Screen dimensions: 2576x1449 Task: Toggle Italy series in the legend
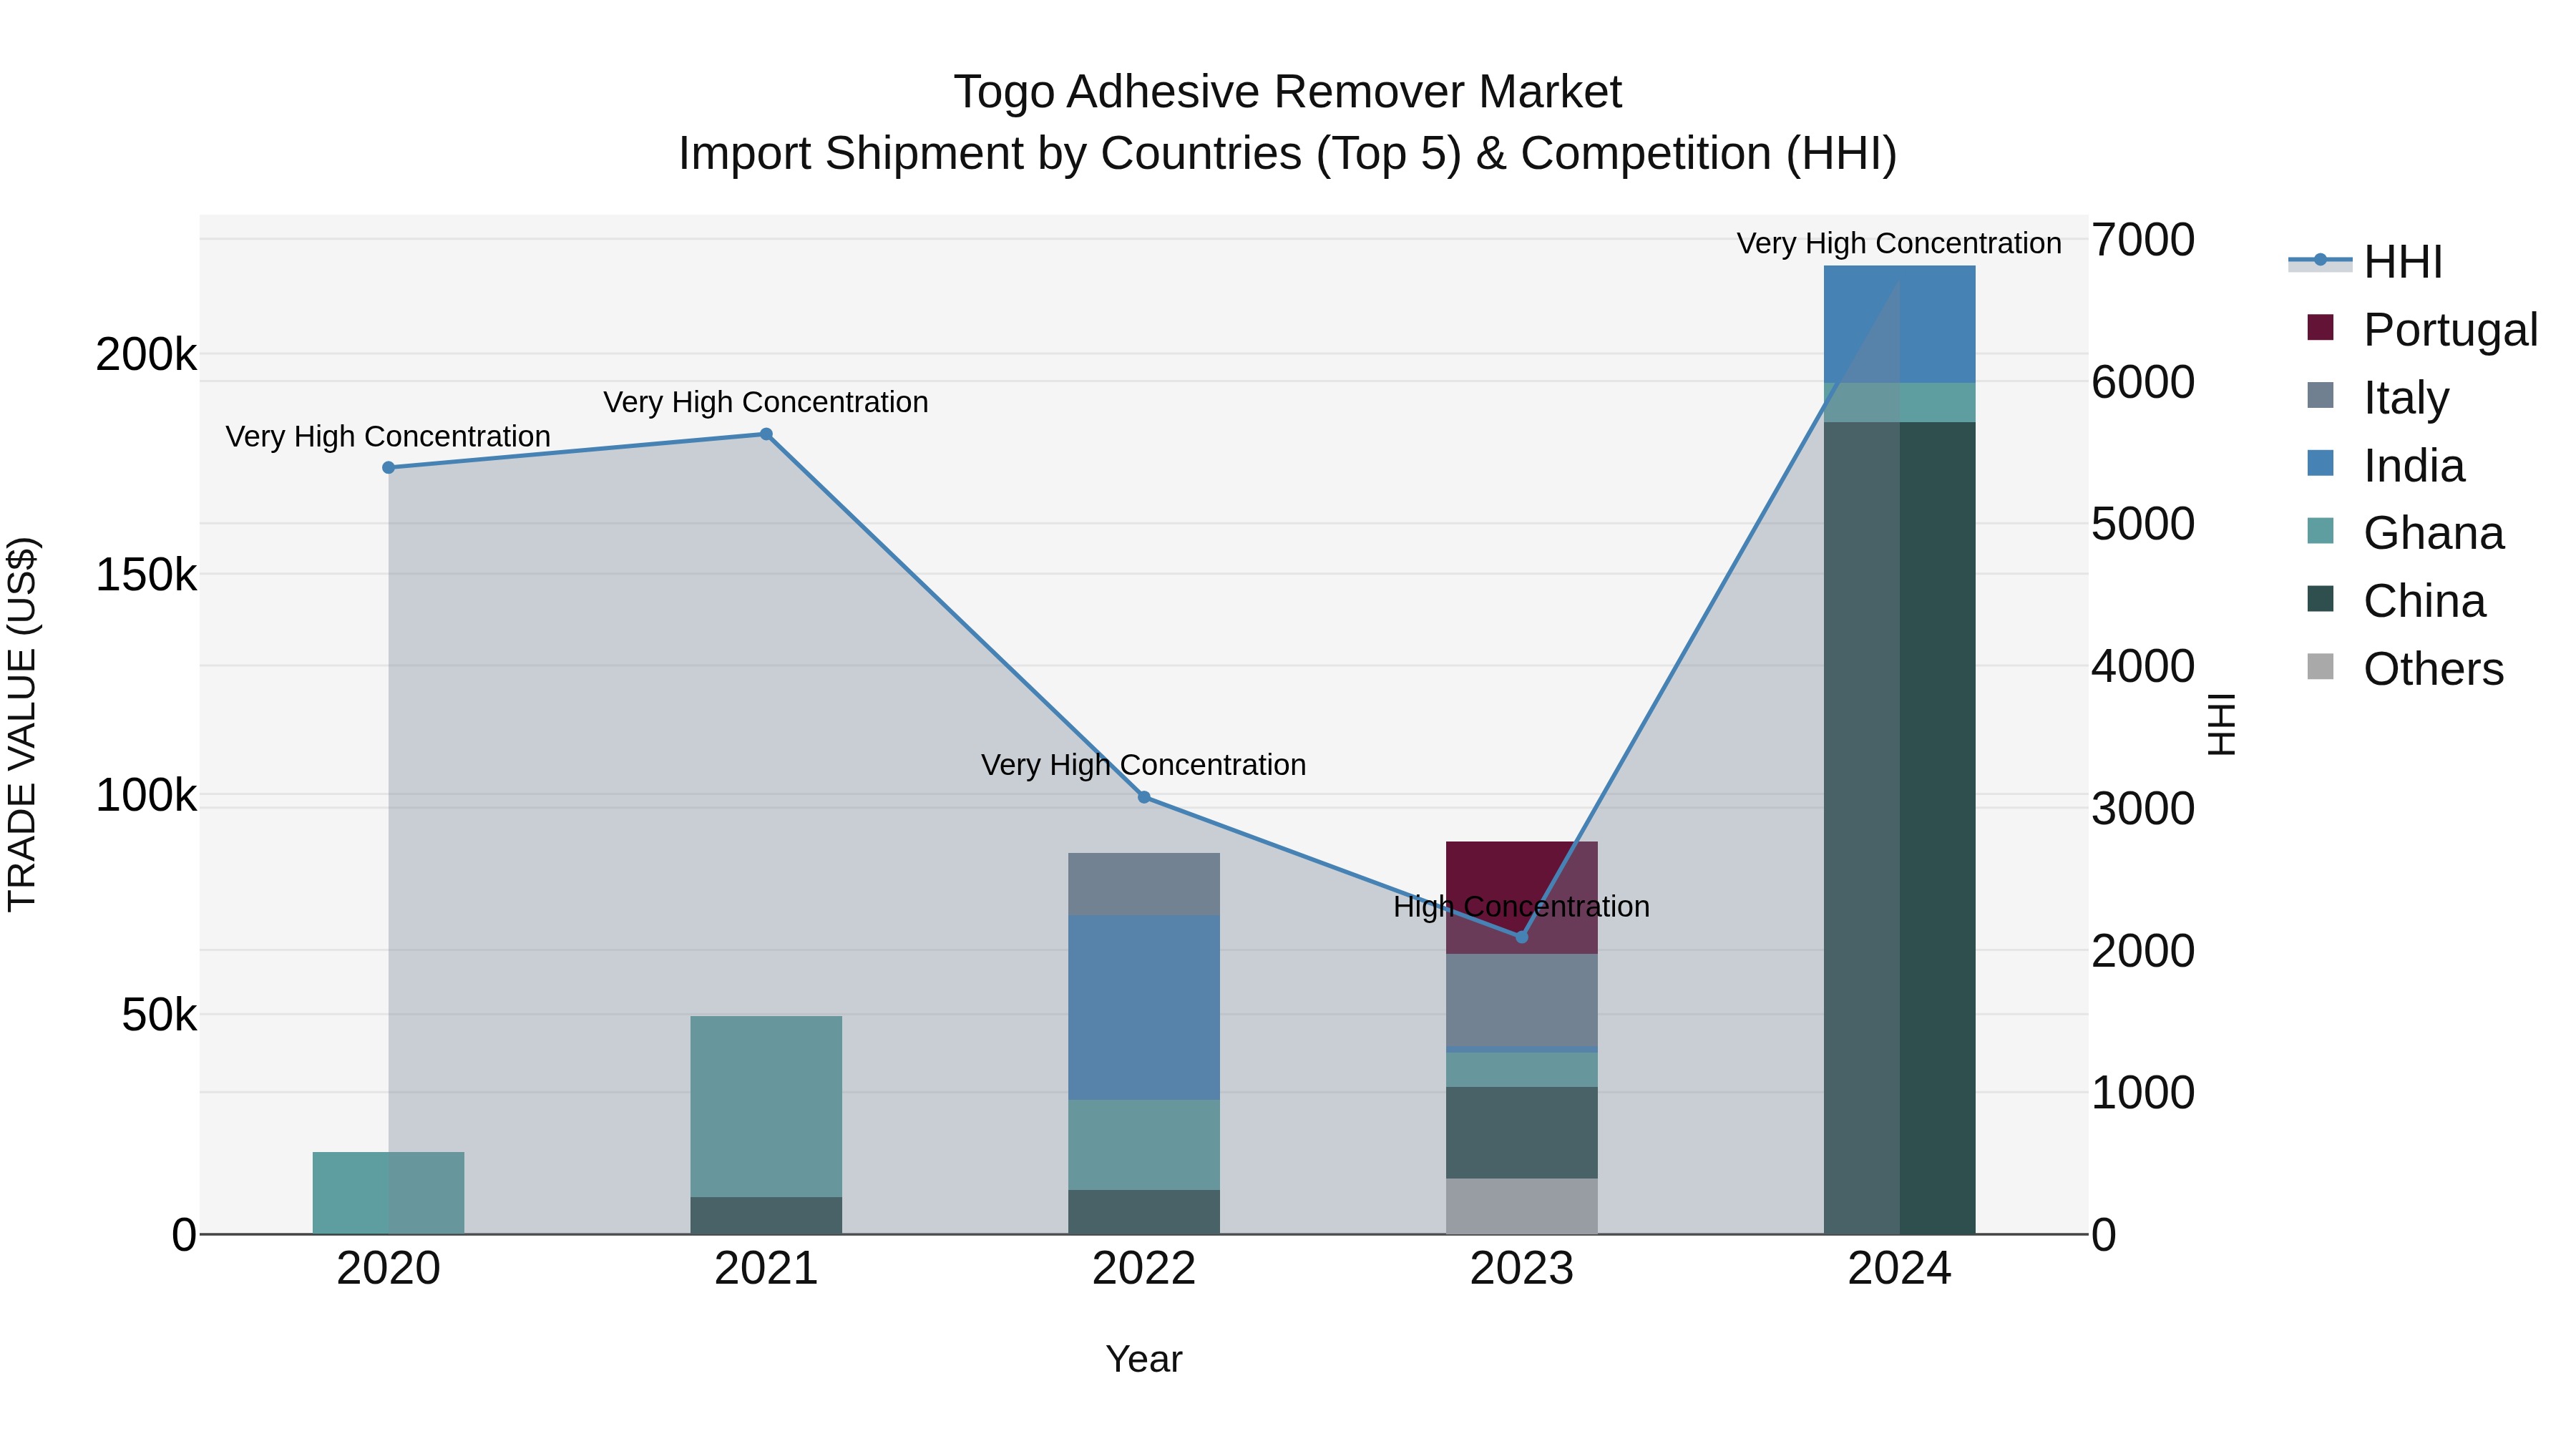pyautogui.click(x=2378, y=397)
